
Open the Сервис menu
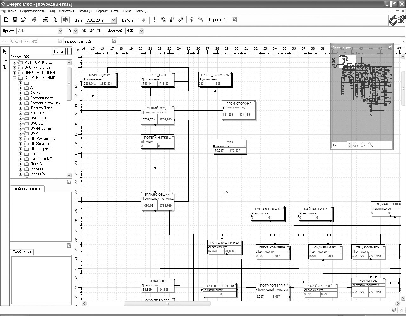(x=101, y=11)
